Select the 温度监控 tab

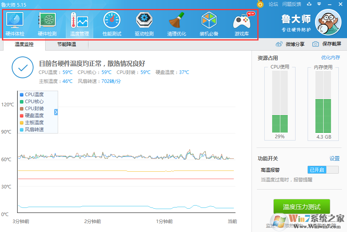(24, 44)
